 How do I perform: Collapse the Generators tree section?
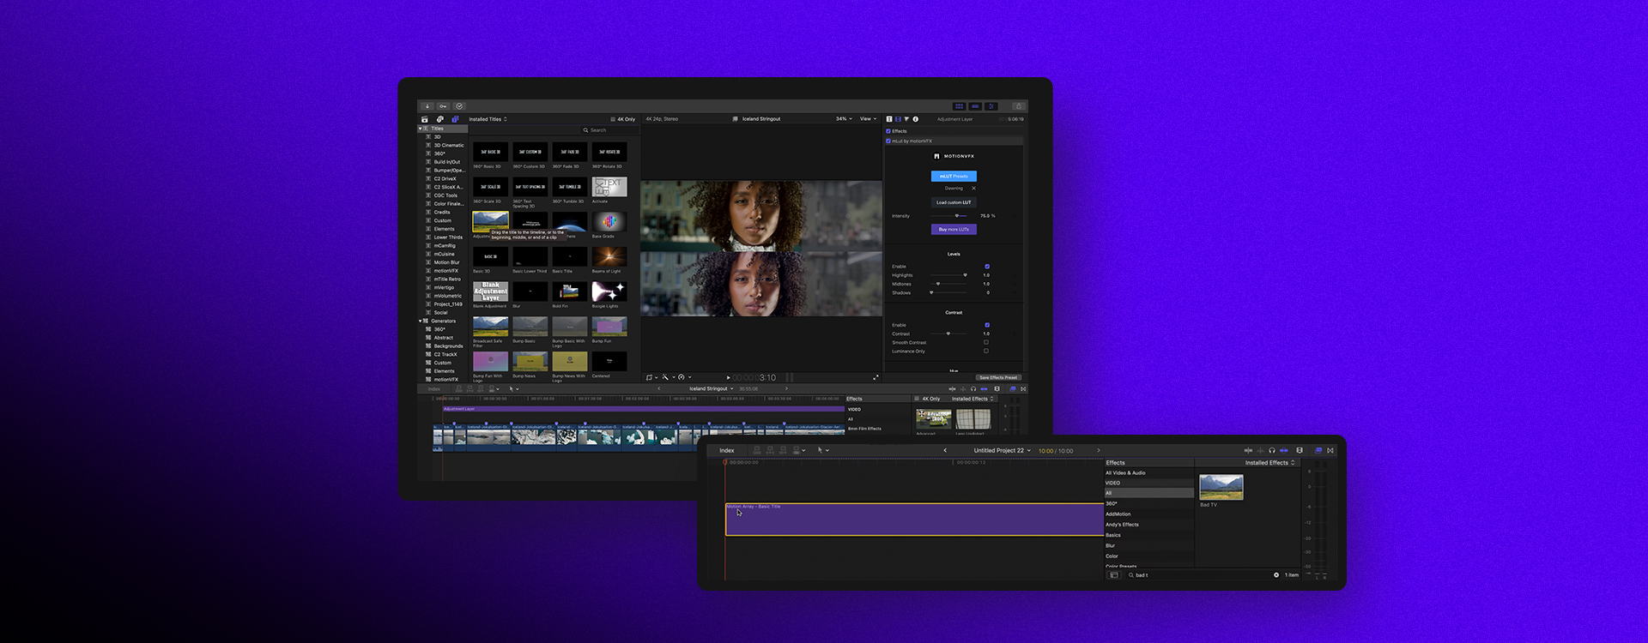[421, 321]
